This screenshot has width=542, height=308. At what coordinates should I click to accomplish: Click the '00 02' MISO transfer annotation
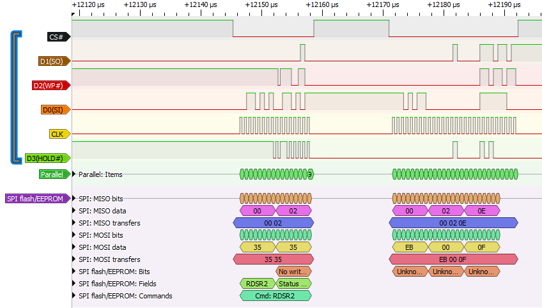coord(274,223)
